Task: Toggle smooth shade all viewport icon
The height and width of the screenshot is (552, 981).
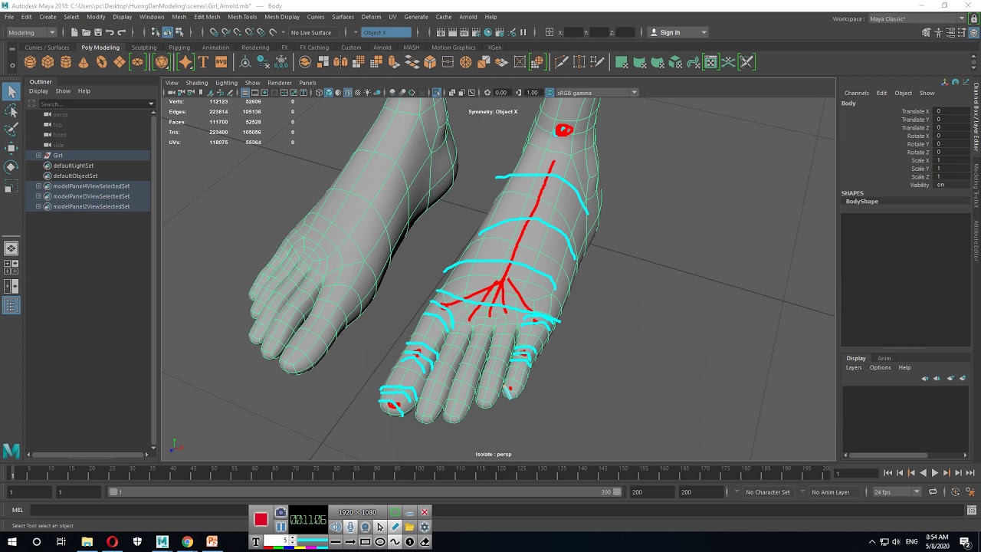Action: point(330,93)
